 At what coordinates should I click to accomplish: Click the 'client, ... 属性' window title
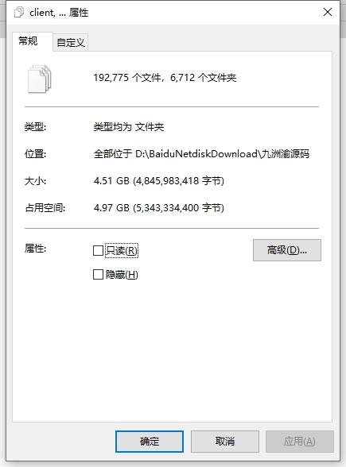pos(59,13)
